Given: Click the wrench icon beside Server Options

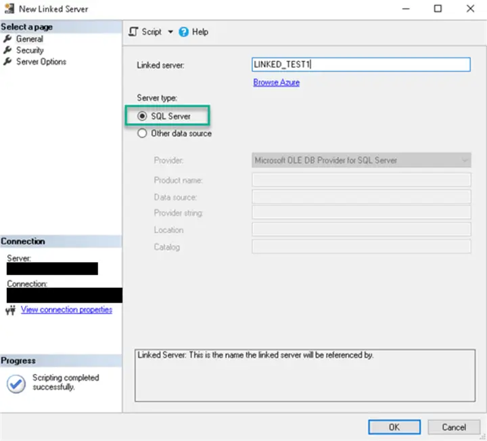Looking at the screenshot, I should pyautogui.click(x=8, y=62).
